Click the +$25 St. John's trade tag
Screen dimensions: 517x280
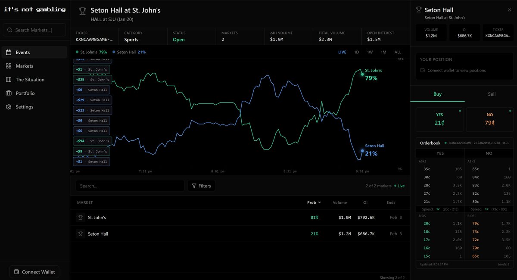click(x=92, y=80)
